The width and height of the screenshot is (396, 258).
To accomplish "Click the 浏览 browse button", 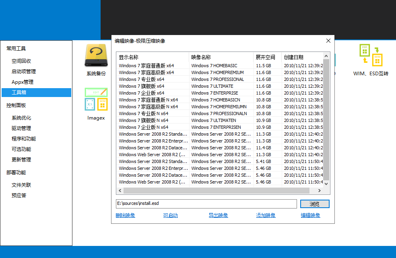I will tap(315, 204).
